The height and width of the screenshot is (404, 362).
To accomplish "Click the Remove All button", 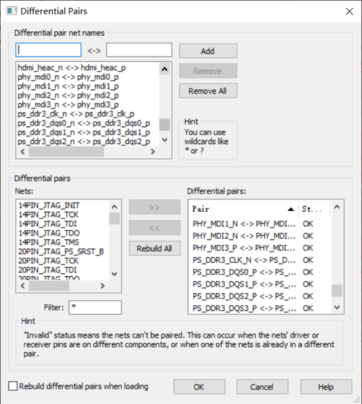I will pyautogui.click(x=208, y=91).
